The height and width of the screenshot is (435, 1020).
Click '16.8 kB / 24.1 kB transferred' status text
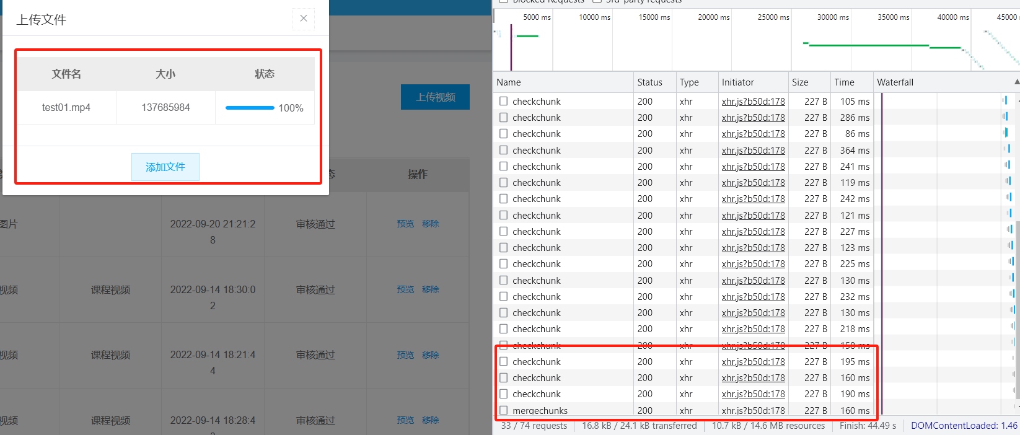640,426
